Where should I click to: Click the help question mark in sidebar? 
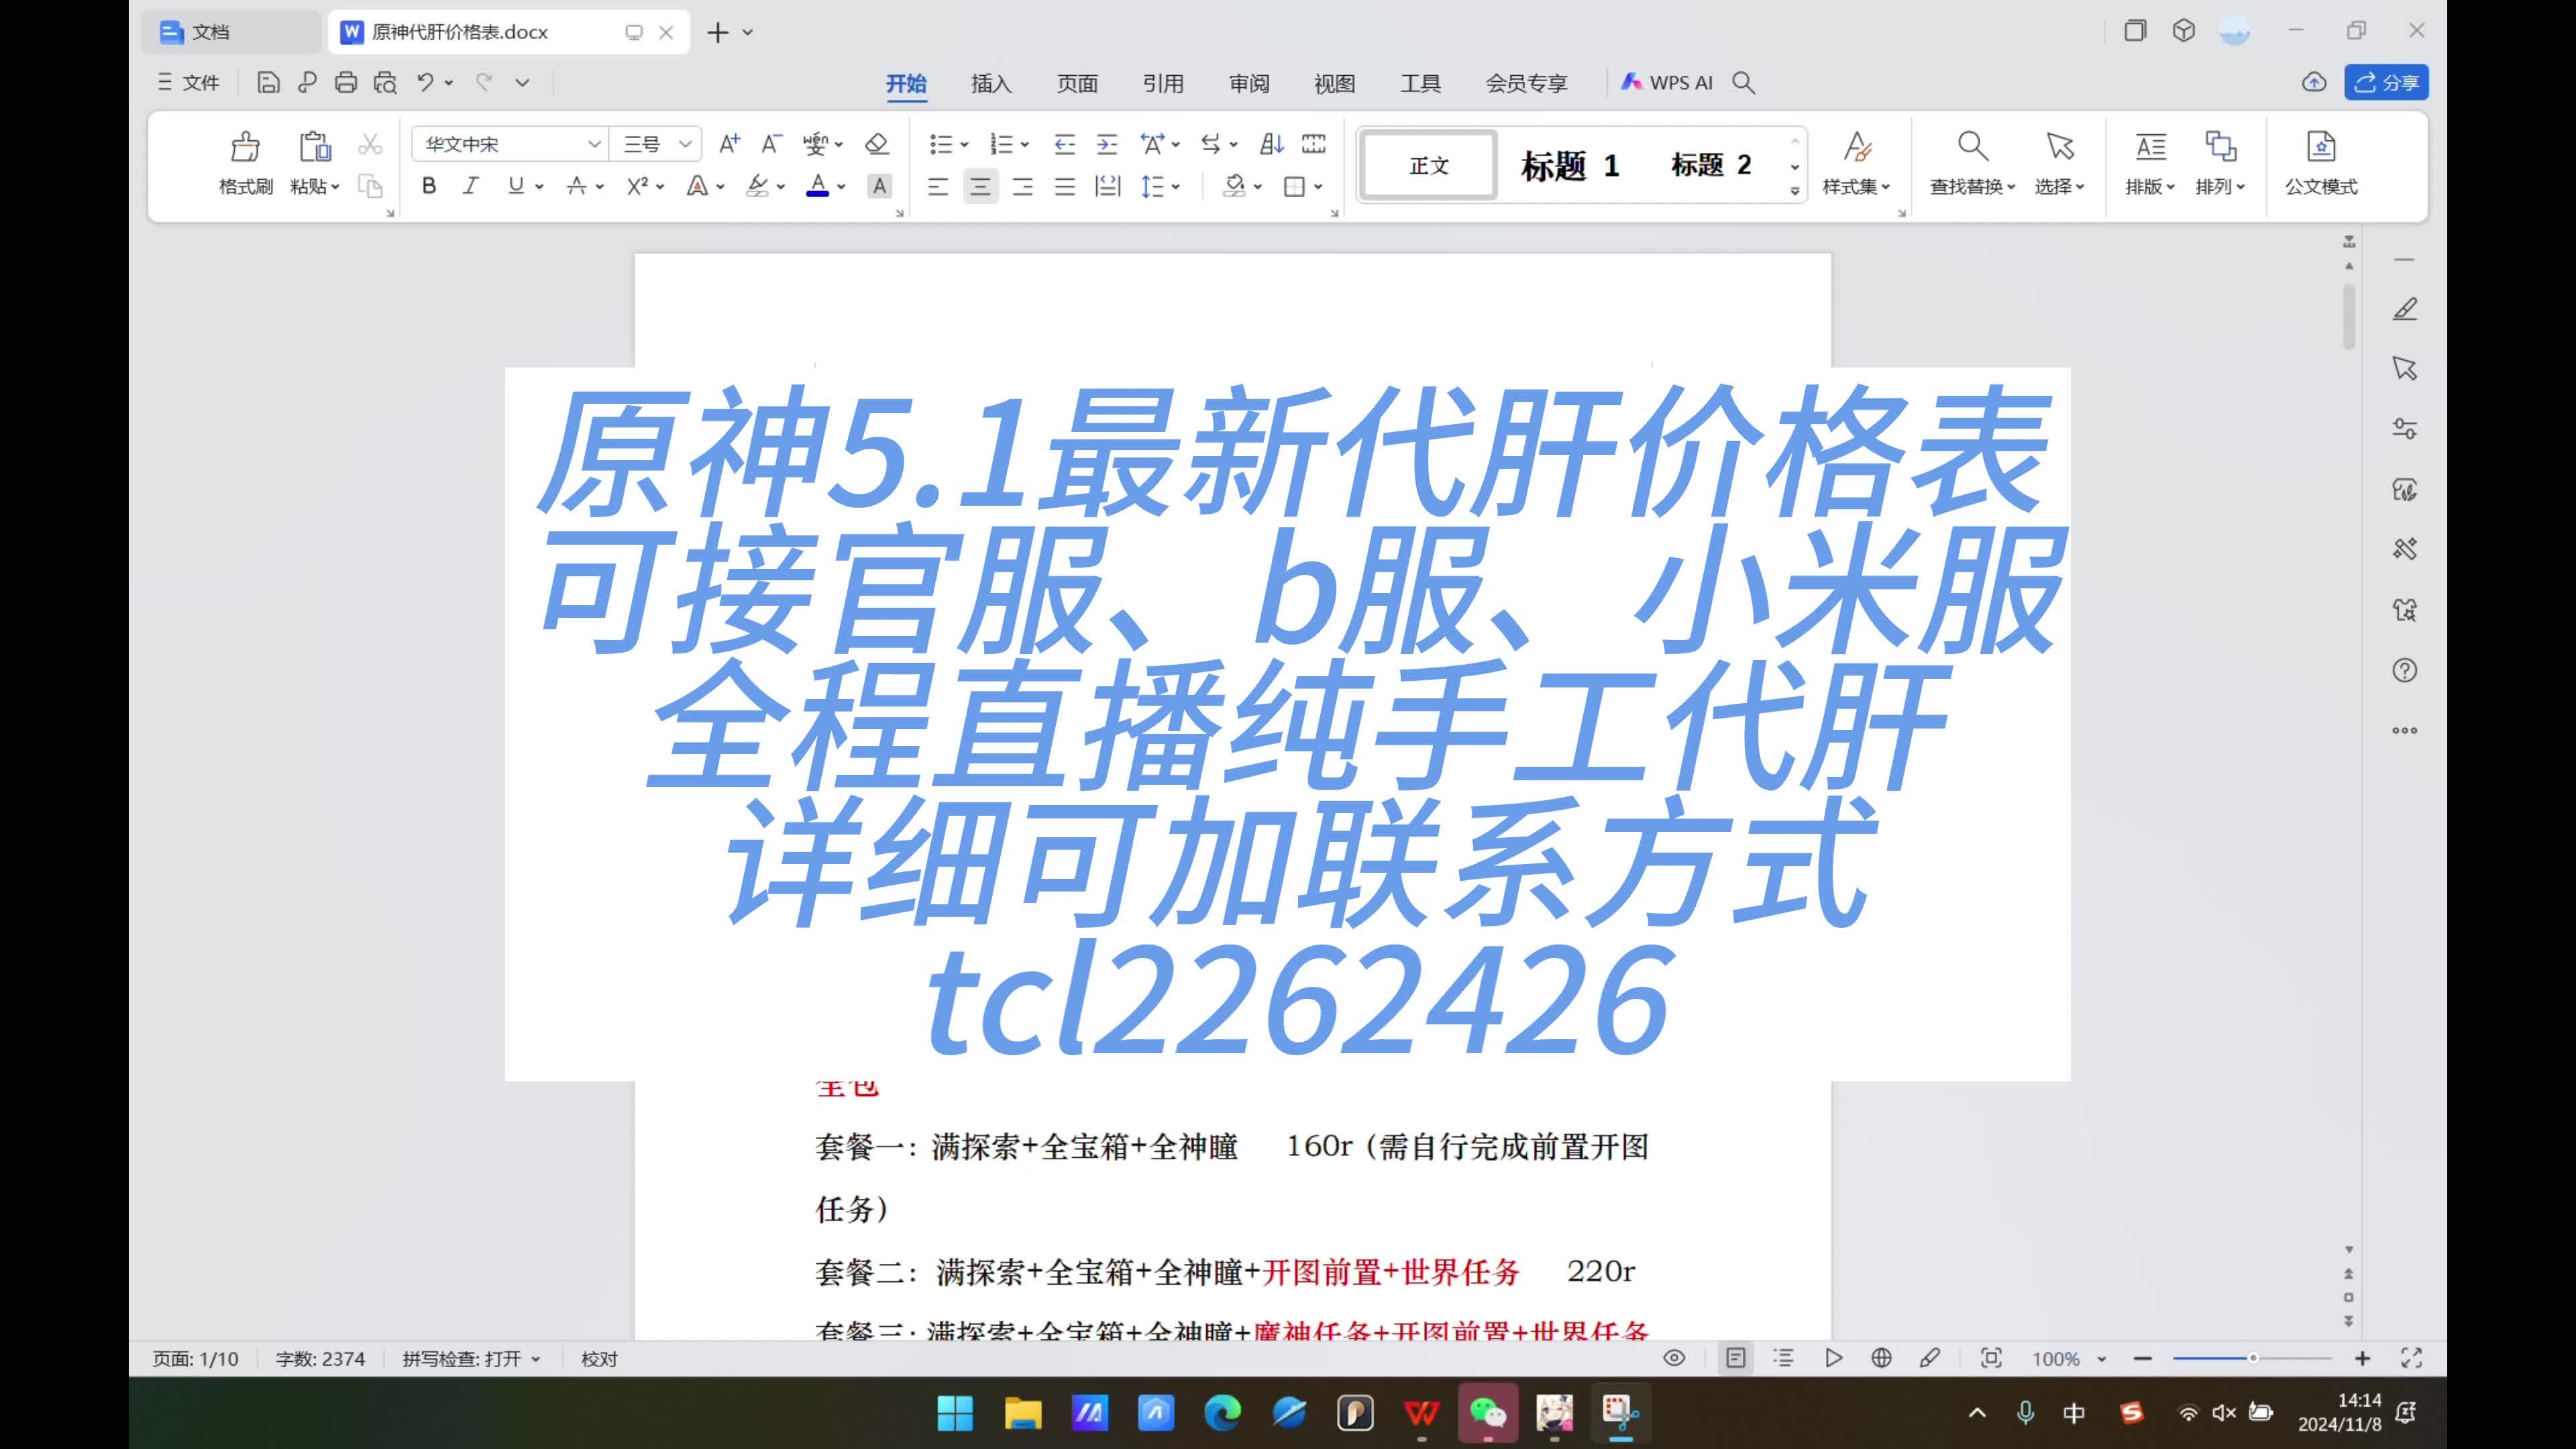[x=2405, y=670]
